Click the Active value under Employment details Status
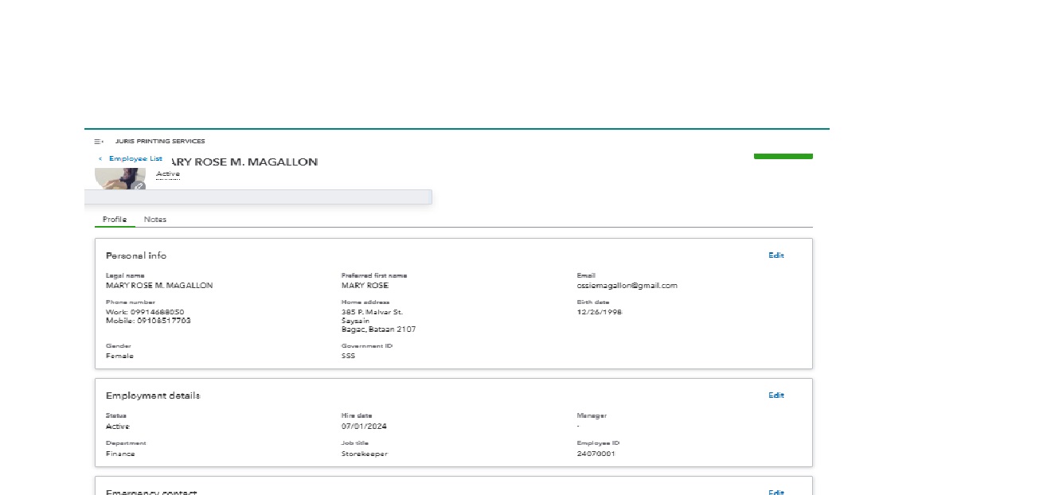This screenshot has height=495, width=1051. pyautogui.click(x=118, y=427)
